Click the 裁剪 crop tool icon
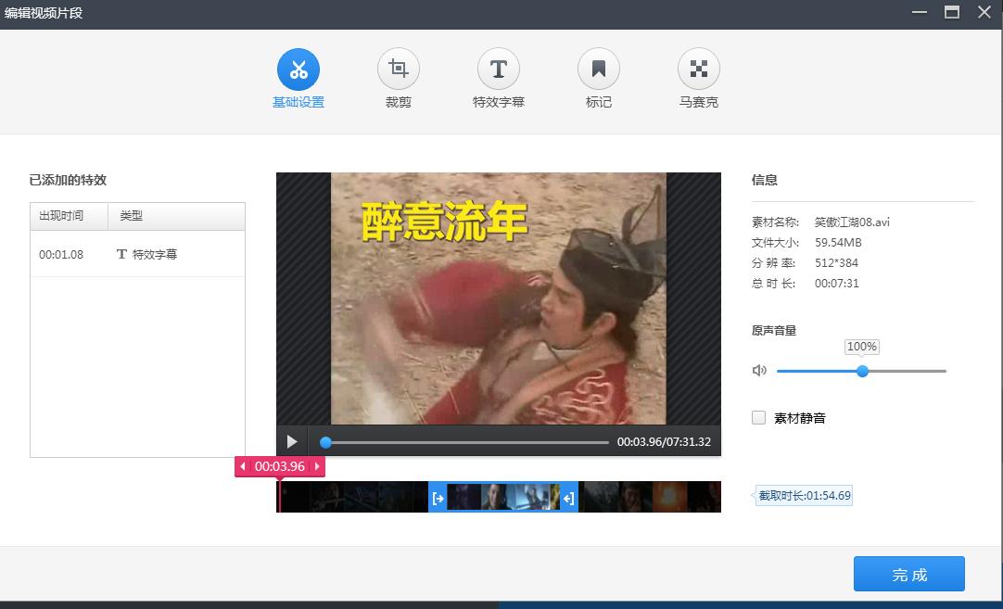 399,67
